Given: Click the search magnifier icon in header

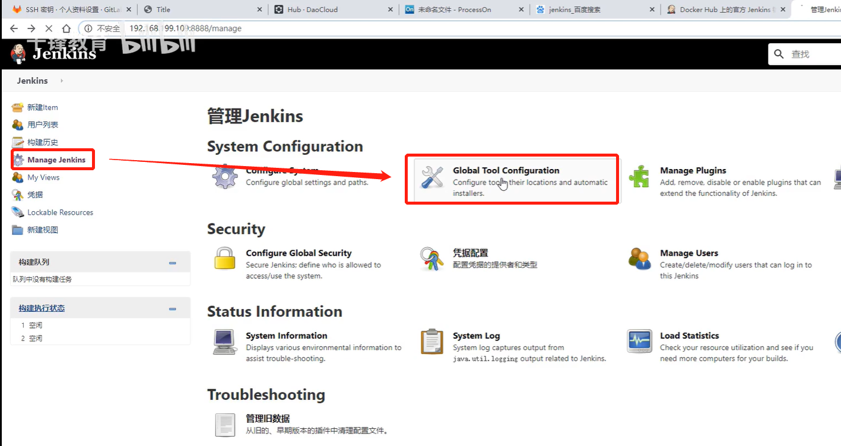Looking at the screenshot, I should pyautogui.click(x=779, y=54).
